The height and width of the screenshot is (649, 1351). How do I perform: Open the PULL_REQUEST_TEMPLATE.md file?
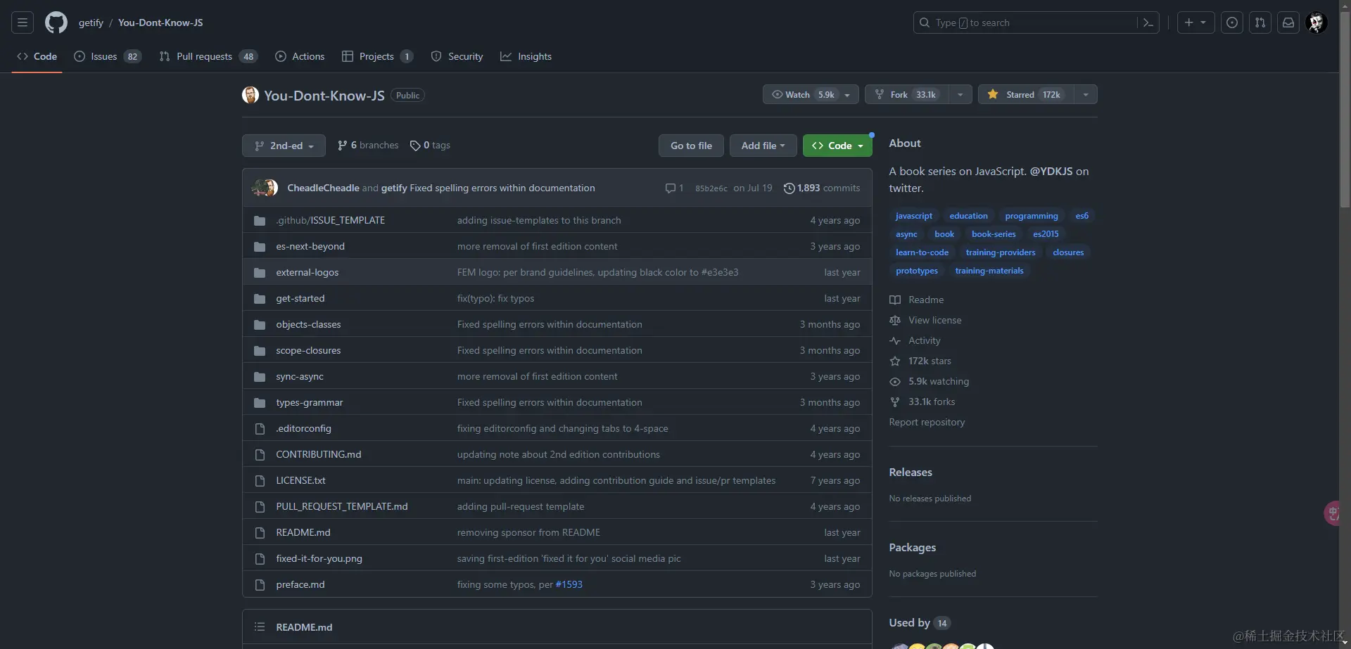coord(342,506)
